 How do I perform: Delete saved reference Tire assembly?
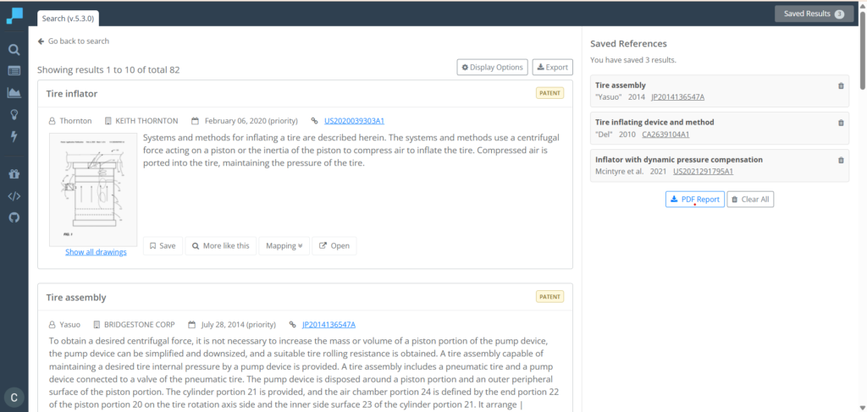[841, 85]
